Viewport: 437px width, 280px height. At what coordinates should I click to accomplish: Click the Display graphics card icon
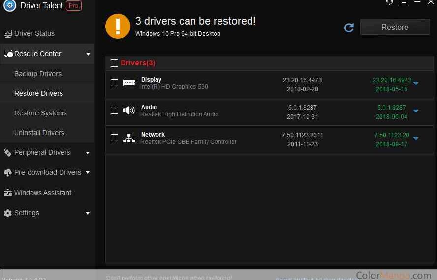129,83
